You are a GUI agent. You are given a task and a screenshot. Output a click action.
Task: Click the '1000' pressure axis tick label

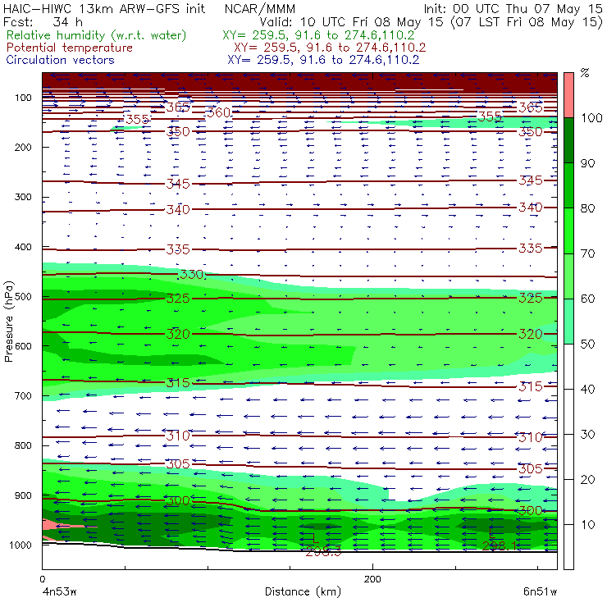tap(21, 545)
